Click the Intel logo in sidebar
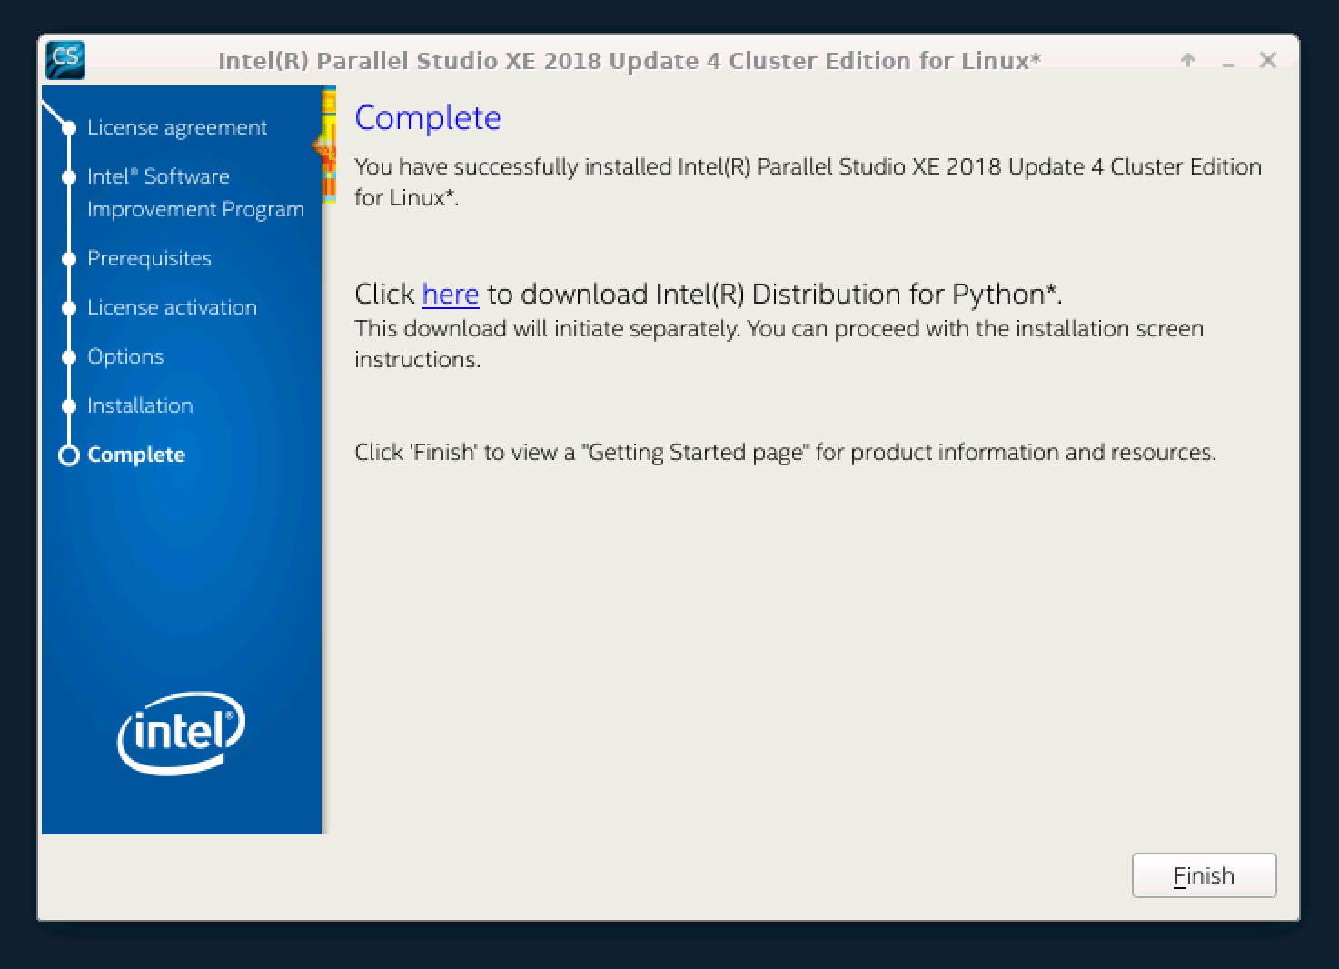 pos(181,733)
